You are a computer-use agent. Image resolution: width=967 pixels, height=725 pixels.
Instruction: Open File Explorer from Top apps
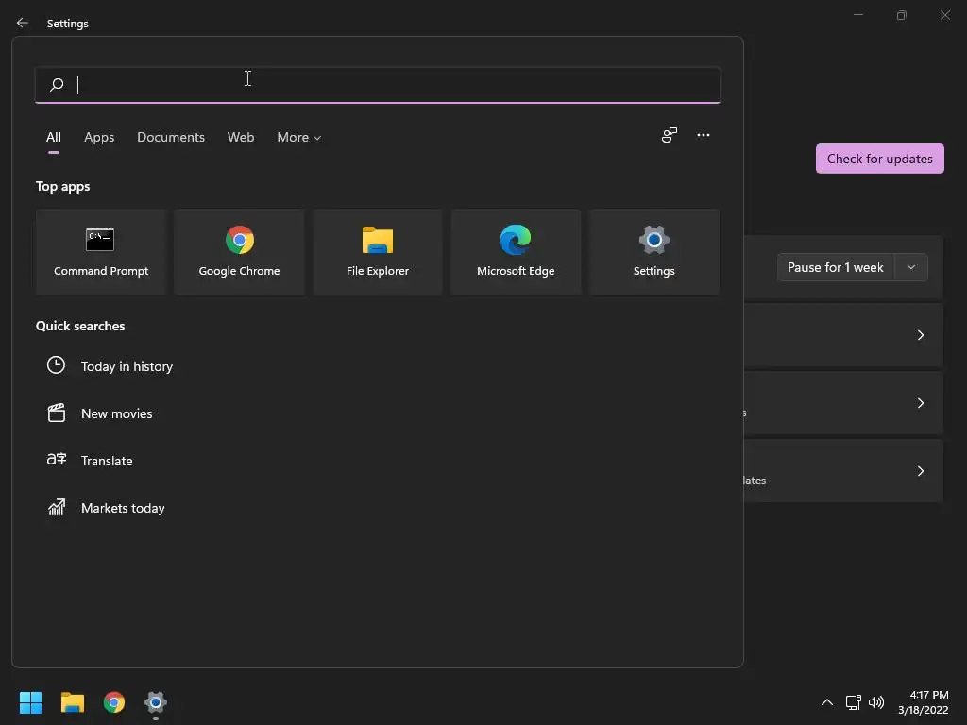pyautogui.click(x=378, y=252)
